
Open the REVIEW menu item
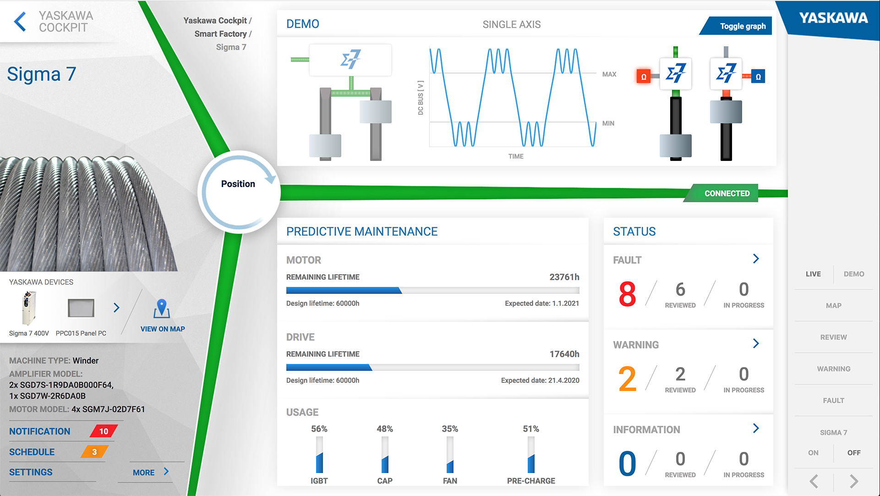[833, 337]
